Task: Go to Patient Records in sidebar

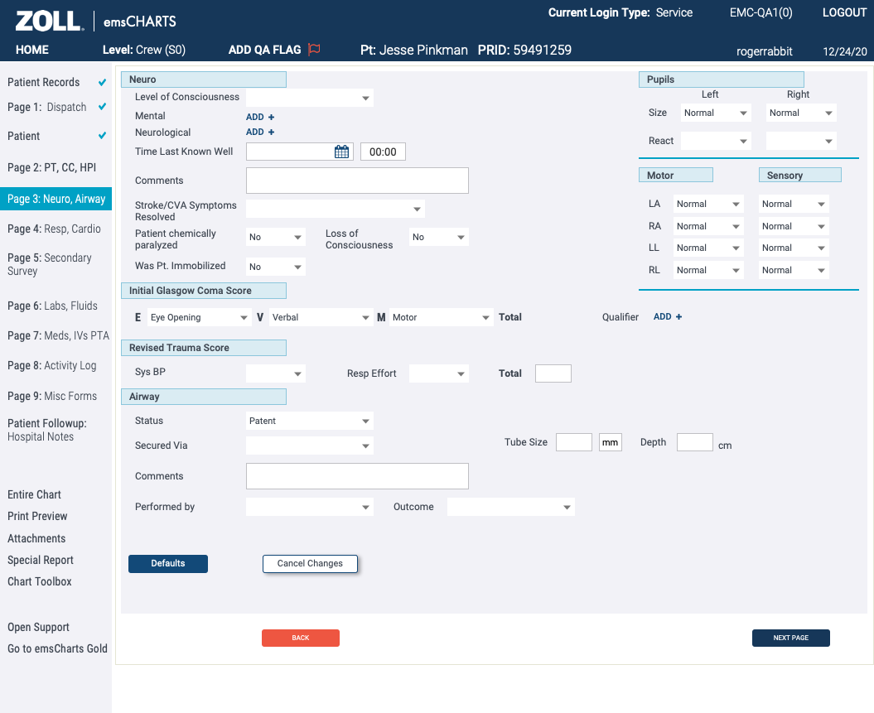Action: (43, 83)
